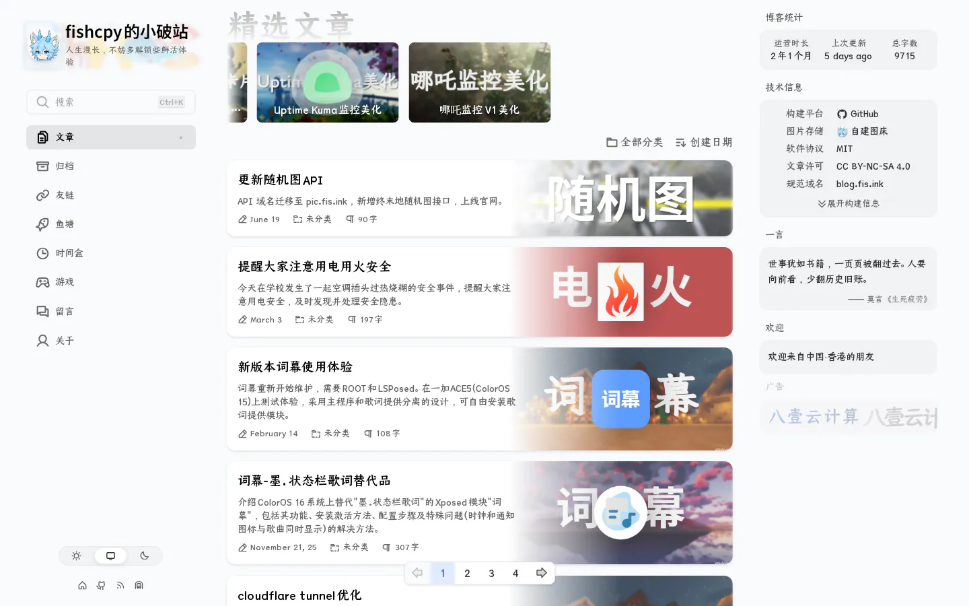
Task: Expand 展开构建信息 build details
Action: (x=849, y=203)
